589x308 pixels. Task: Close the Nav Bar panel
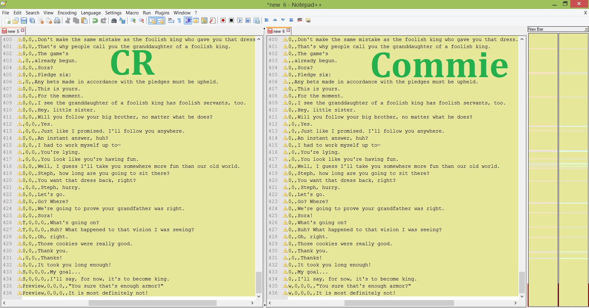586,29
